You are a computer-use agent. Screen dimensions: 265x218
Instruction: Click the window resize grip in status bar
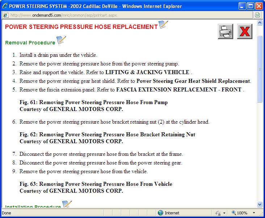pyautogui.click(x=261, y=214)
